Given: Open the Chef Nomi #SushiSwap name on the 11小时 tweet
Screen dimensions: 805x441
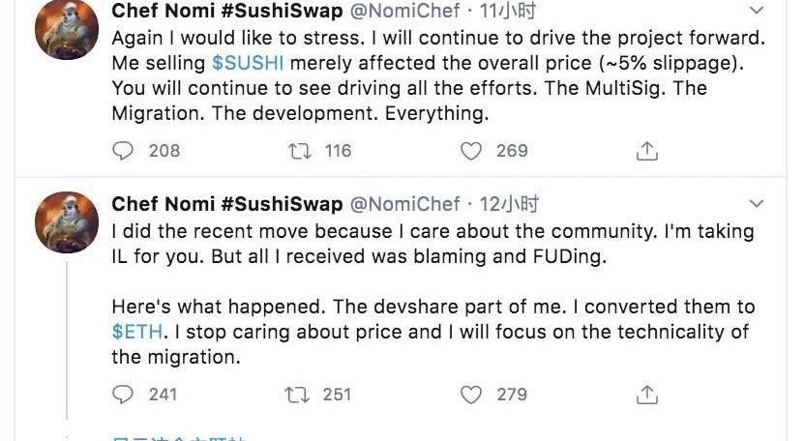Looking at the screenshot, I should pyautogui.click(x=226, y=12).
